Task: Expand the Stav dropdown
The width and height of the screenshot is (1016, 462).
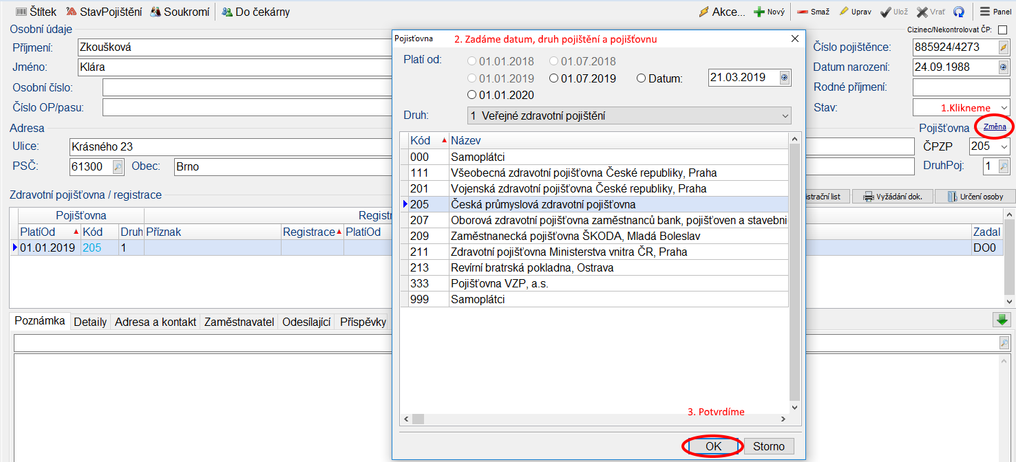Action: (x=1004, y=108)
